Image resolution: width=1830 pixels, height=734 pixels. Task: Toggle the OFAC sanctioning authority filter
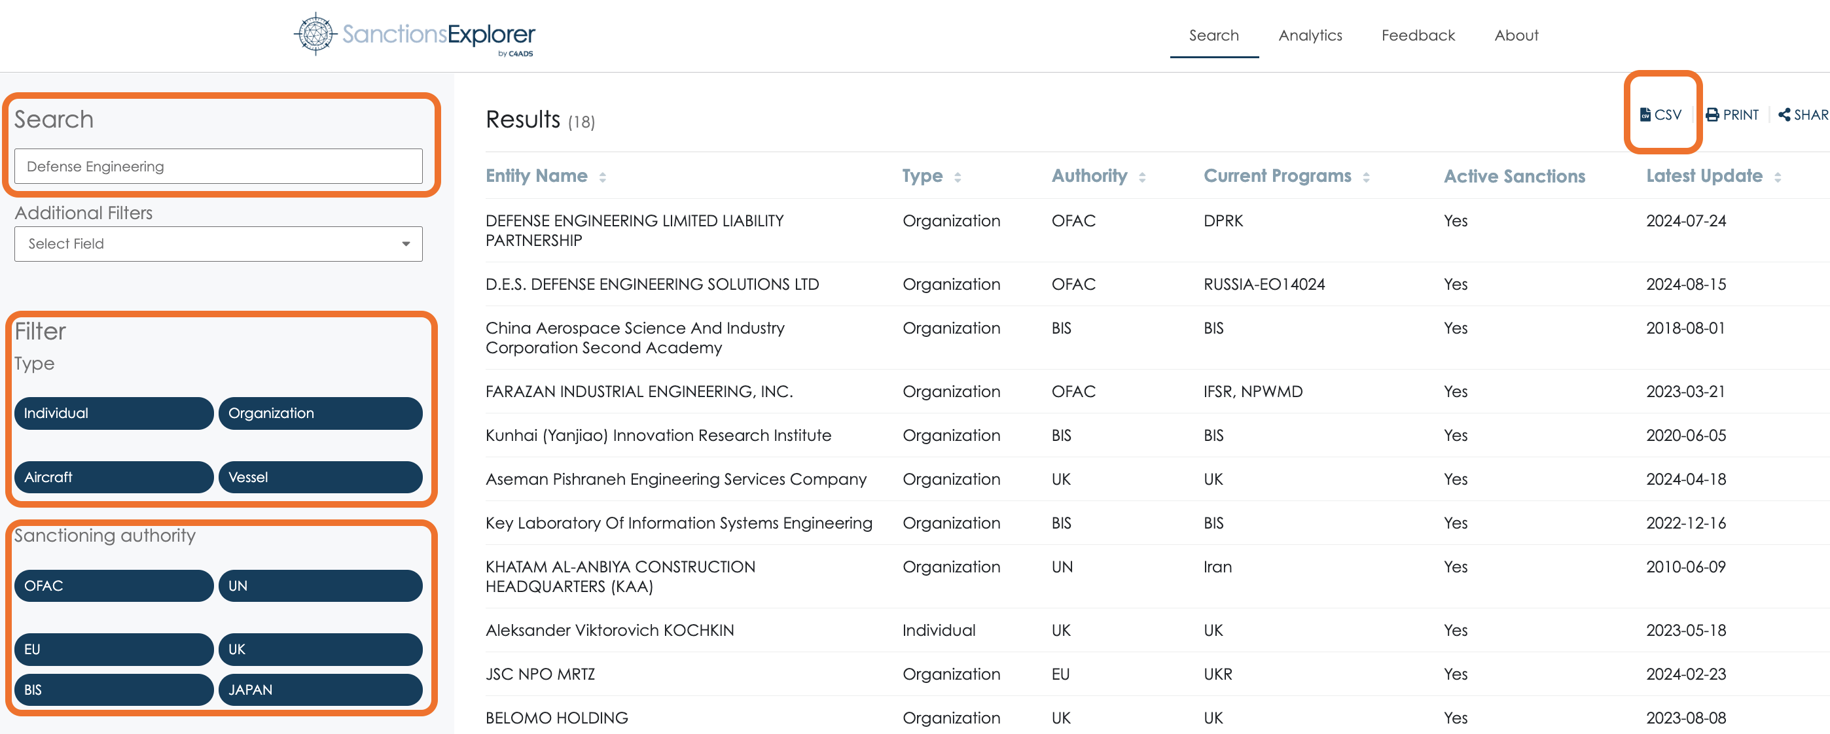(x=114, y=585)
